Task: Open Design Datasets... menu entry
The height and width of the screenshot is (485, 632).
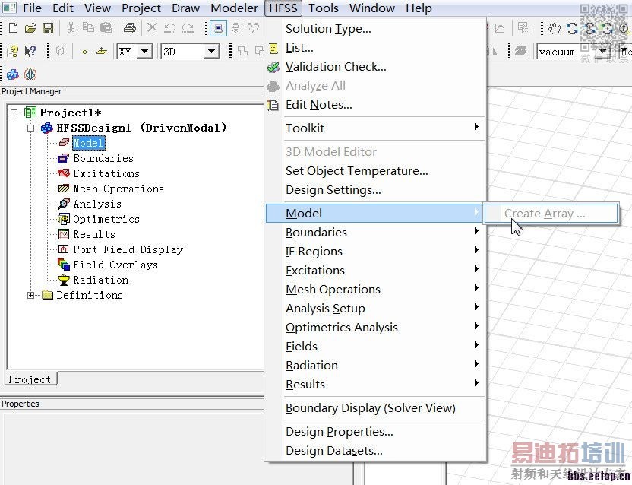Action: click(375, 450)
